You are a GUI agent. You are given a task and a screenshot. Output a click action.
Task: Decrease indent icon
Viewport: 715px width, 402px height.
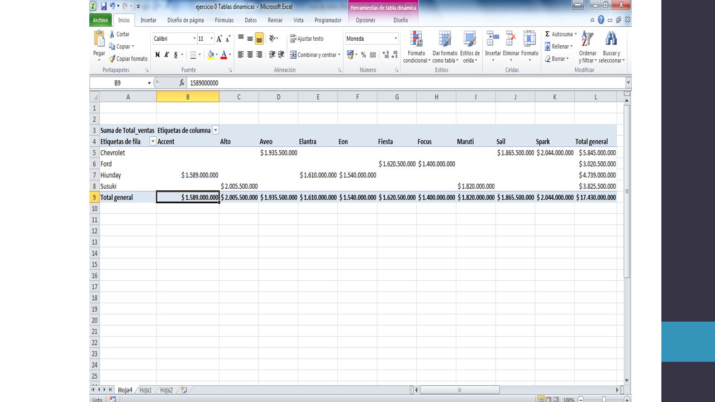pyautogui.click(x=272, y=55)
